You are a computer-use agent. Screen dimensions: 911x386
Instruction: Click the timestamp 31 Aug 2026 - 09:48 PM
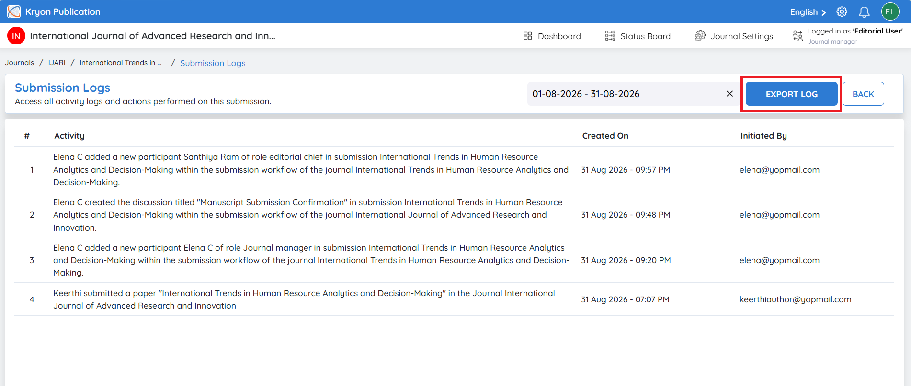626,215
